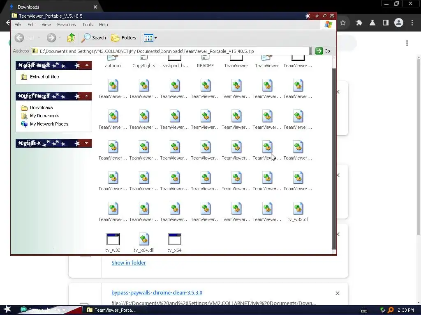Click the green arrow tray icon
Image resolution: width=421 pixels, height=315 pixels.
click(383, 310)
